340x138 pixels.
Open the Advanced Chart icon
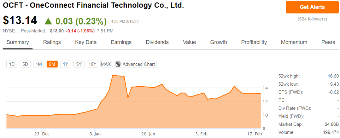point(118,64)
